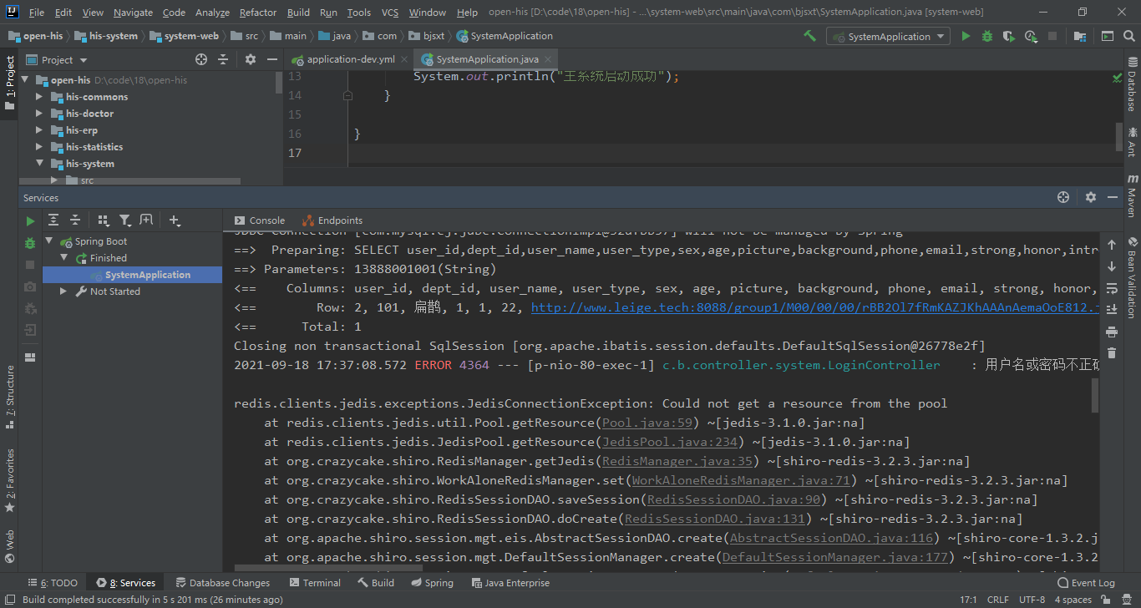Viewport: 1141px width, 608px height.
Task: Collapse the Finished node
Action: tap(63, 258)
